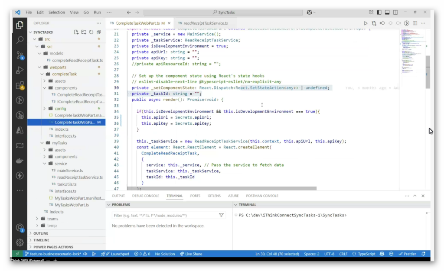Open notifications bell in status bar
Viewport: 444px width, 271px height.
click(x=423, y=254)
